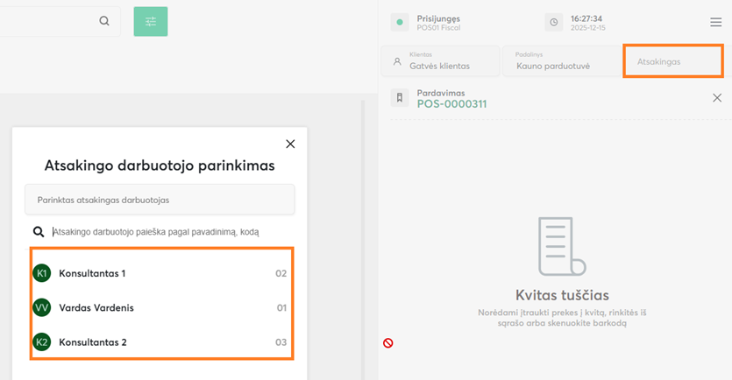Viewport: 732px width, 380px height.
Task: Open the Atsakingas selector field
Action: 672,61
